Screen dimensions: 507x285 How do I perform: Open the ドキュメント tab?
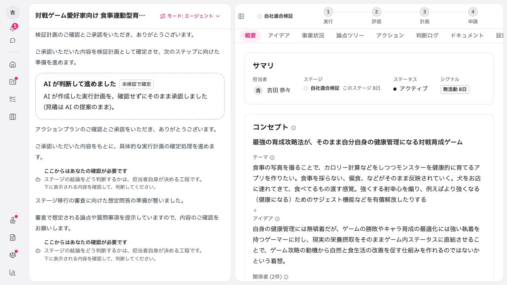coord(467,36)
